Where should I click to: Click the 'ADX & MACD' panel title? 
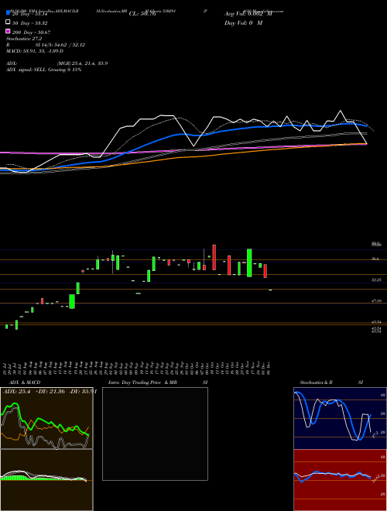coord(25,382)
